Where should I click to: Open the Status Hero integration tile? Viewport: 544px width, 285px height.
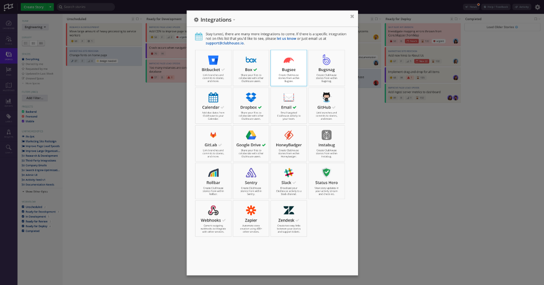coord(327,181)
